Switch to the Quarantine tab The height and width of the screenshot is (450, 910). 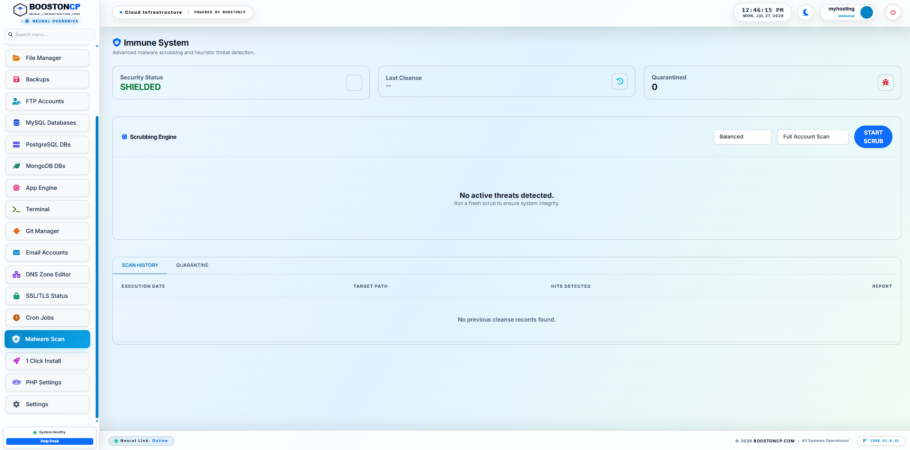pyautogui.click(x=192, y=265)
